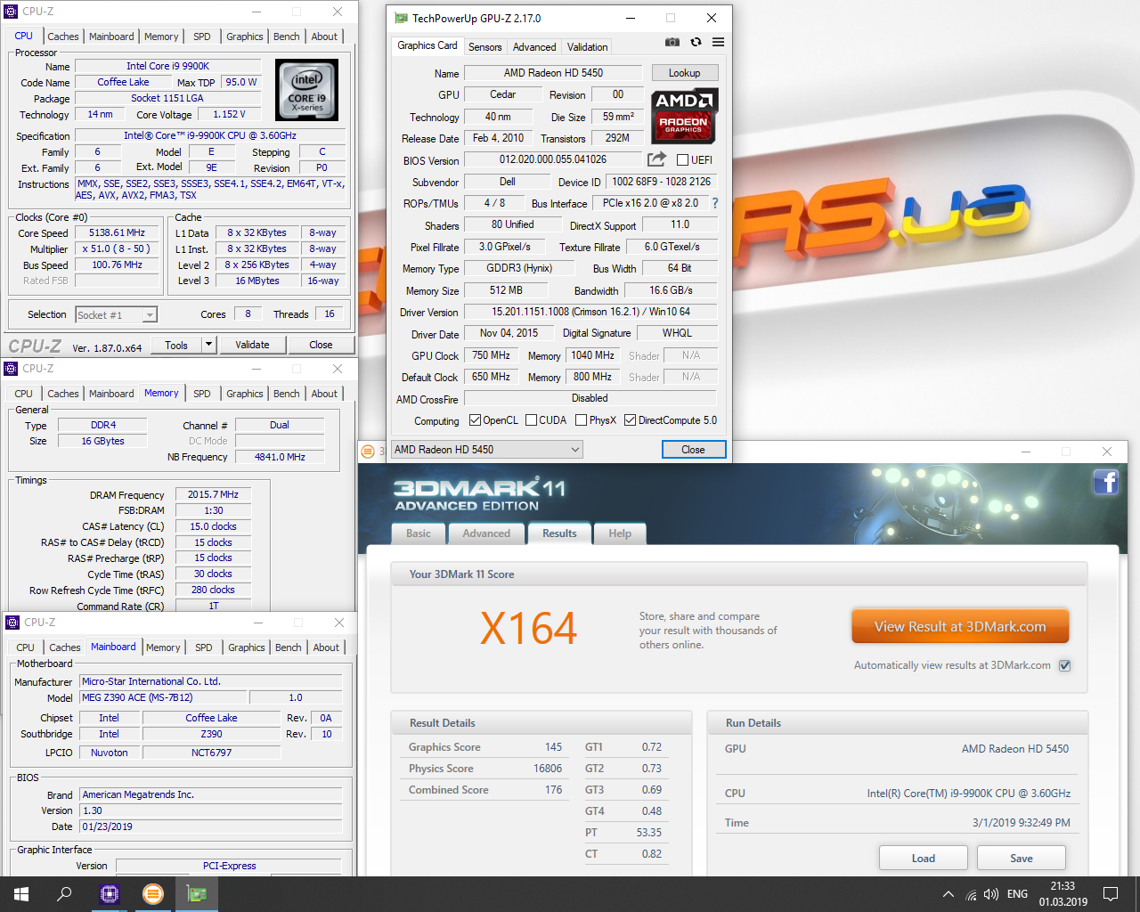Switch to Sensors tab in GPU-Z
Screen dimensions: 1140x912
click(484, 47)
